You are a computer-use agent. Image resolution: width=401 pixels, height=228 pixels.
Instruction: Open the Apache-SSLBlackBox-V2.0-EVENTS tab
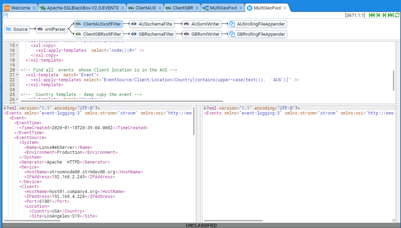tap(82, 8)
